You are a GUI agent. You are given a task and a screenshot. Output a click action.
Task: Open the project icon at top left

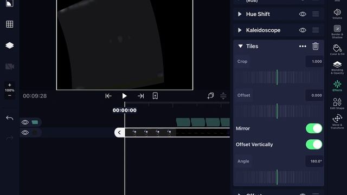10,3
